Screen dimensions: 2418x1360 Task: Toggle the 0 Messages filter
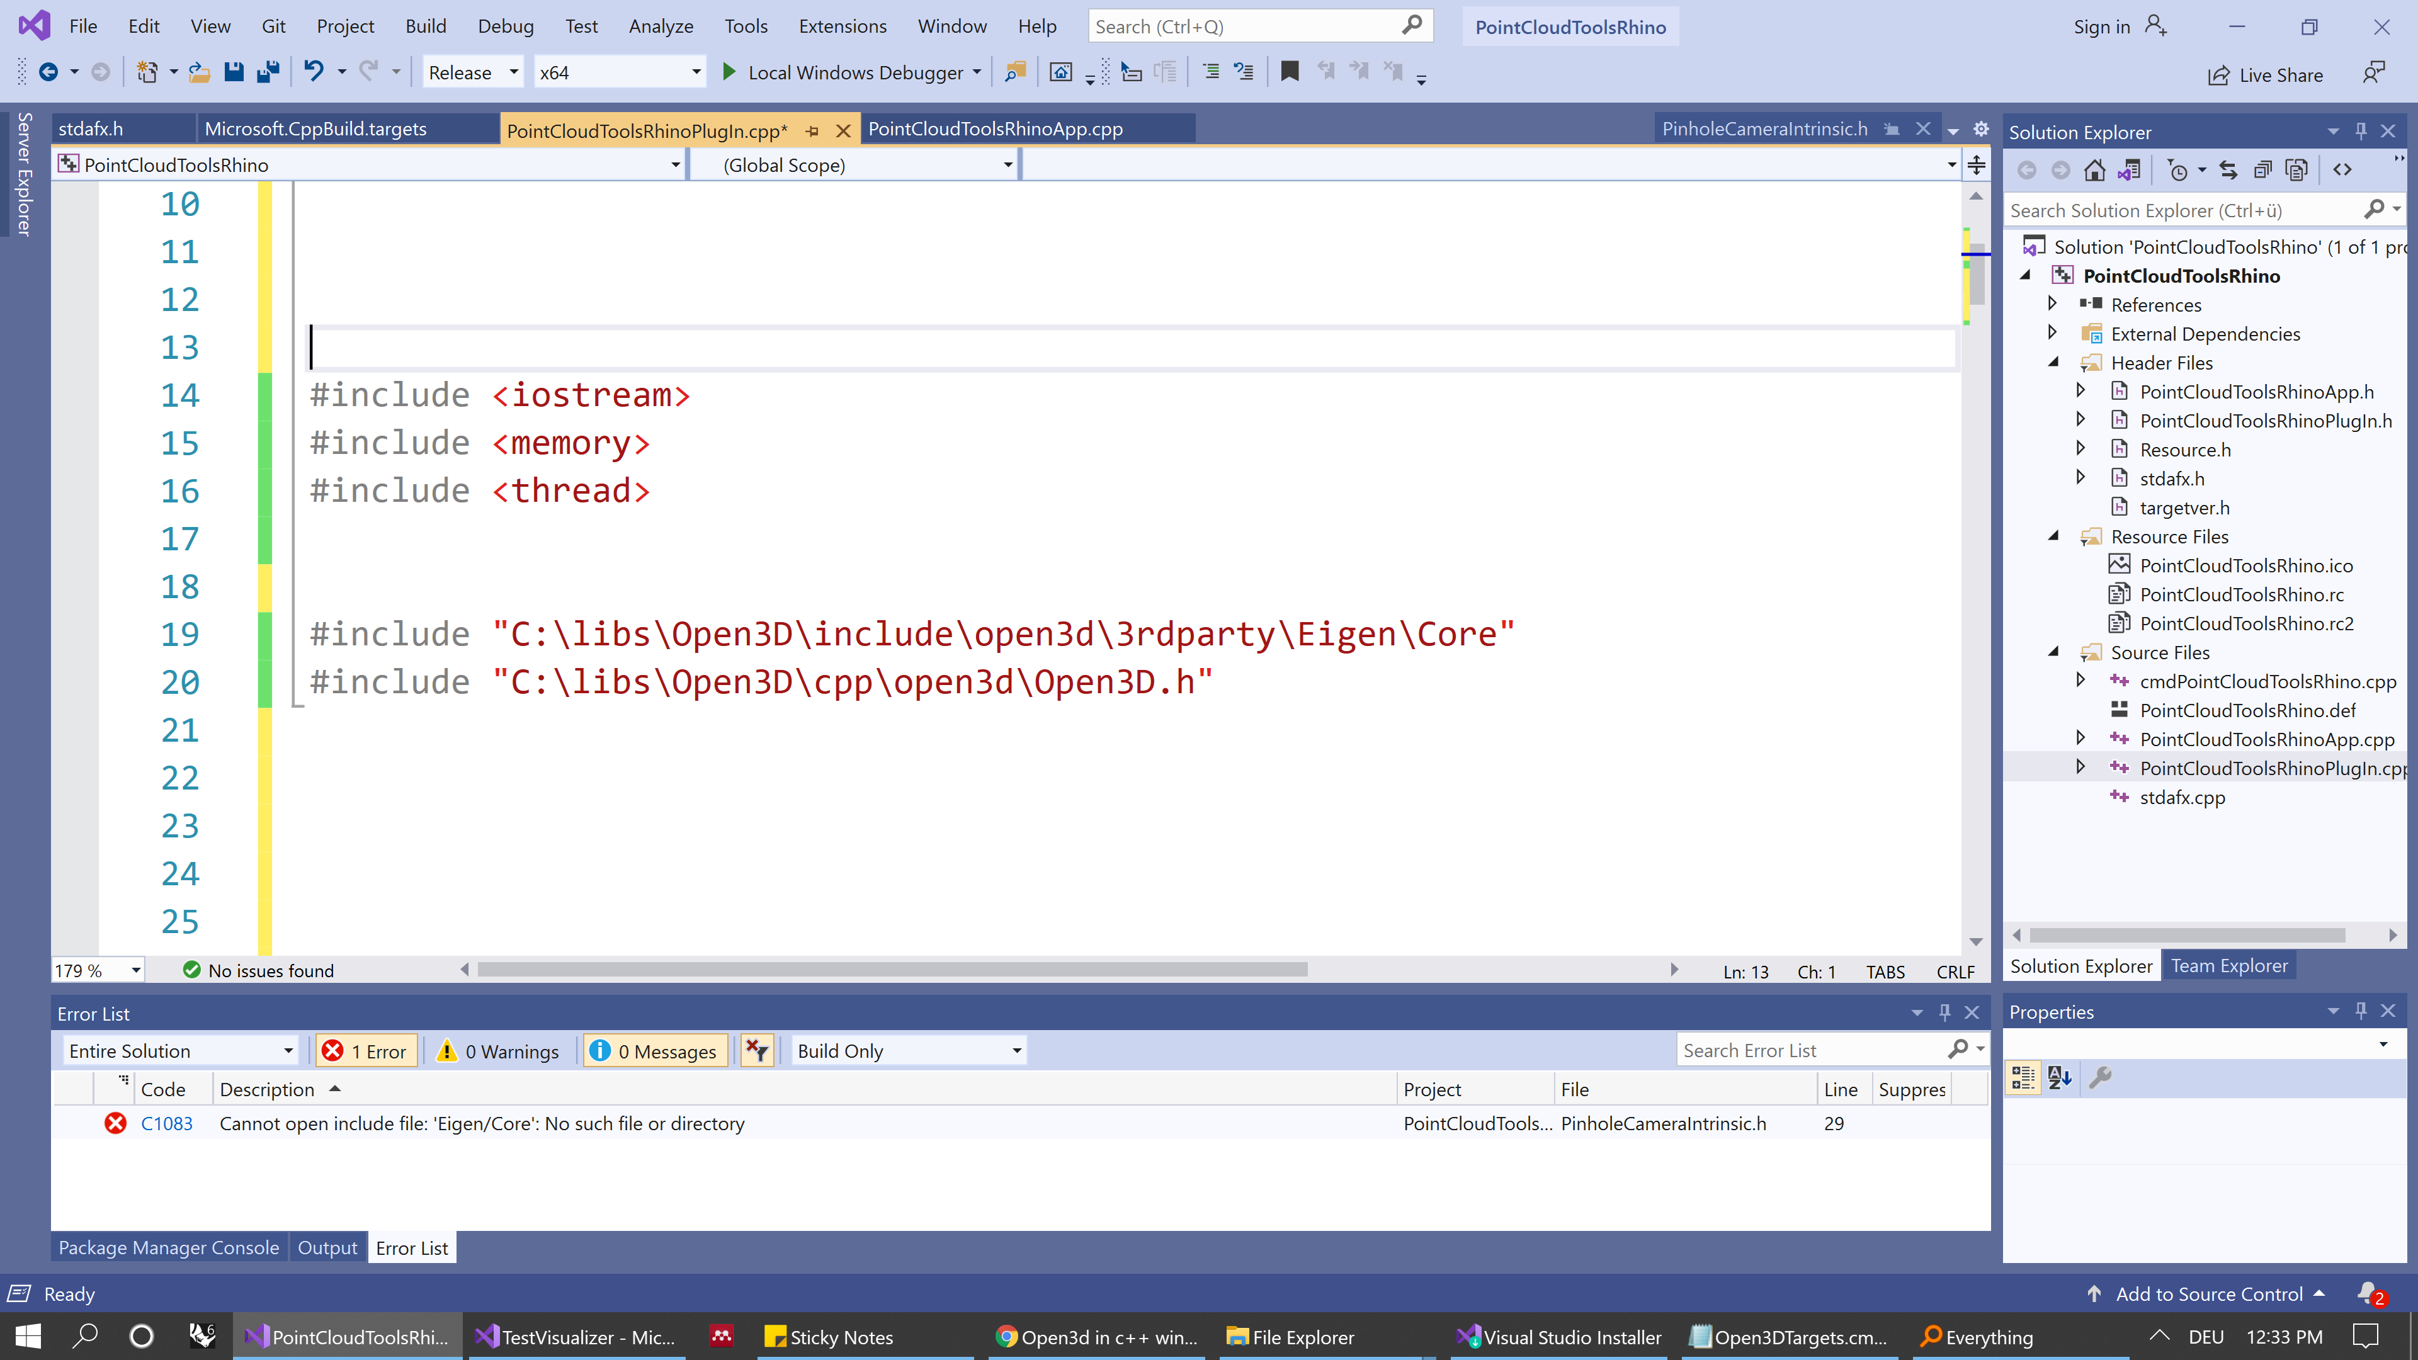tap(654, 1050)
